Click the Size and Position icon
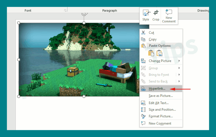 143,110
